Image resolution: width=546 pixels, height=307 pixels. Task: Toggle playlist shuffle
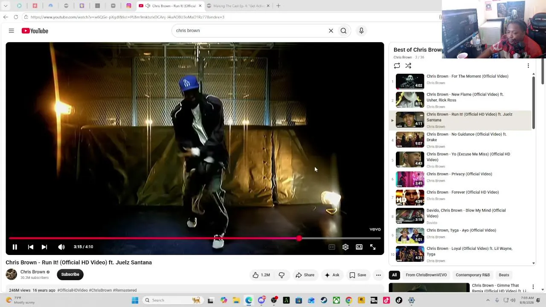[408, 66]
